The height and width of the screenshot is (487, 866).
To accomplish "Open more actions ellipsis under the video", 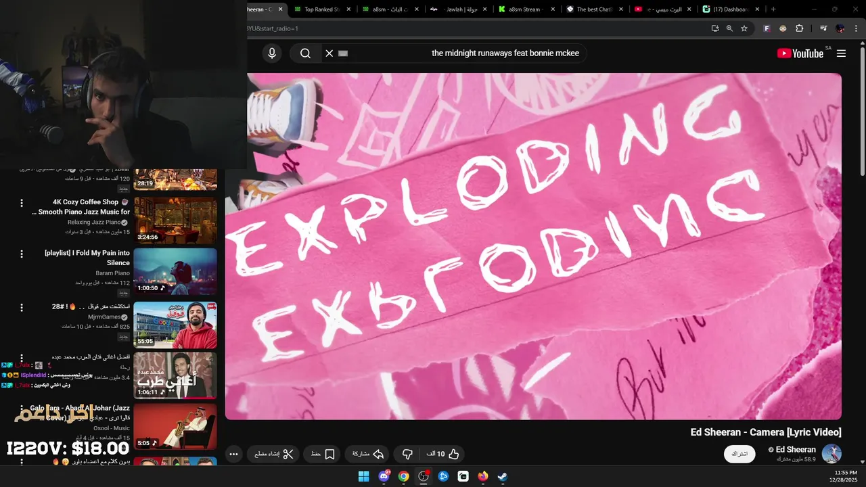I will click(233, 454).
